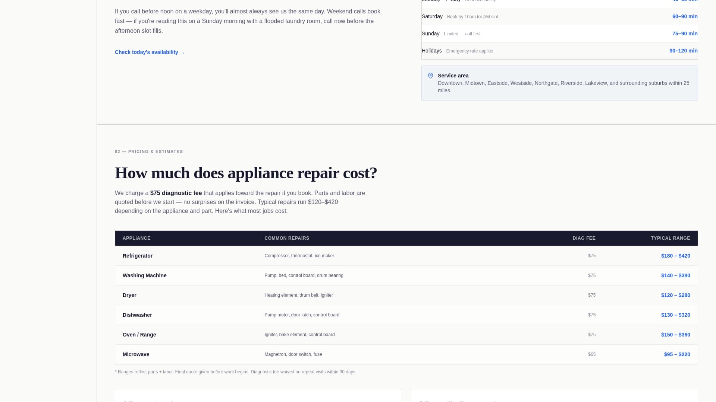Select the Microwave row name

tap(136, 354)
